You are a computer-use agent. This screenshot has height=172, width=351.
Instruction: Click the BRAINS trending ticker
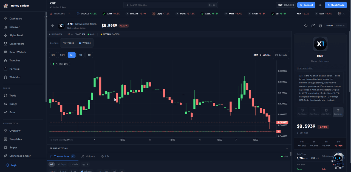coord(136,14)
